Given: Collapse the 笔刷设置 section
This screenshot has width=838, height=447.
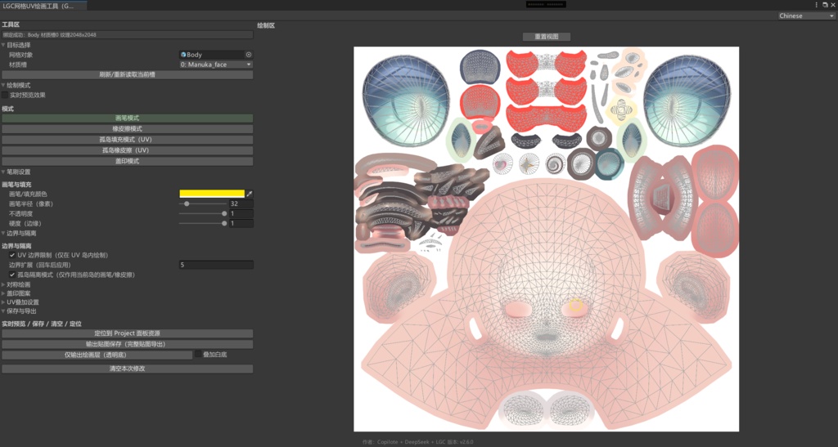Looking at the screenshot, I should pos(3,172).
